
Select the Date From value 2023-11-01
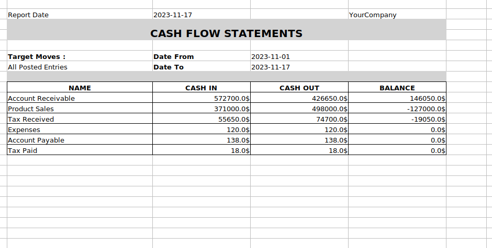pos(271,57)
